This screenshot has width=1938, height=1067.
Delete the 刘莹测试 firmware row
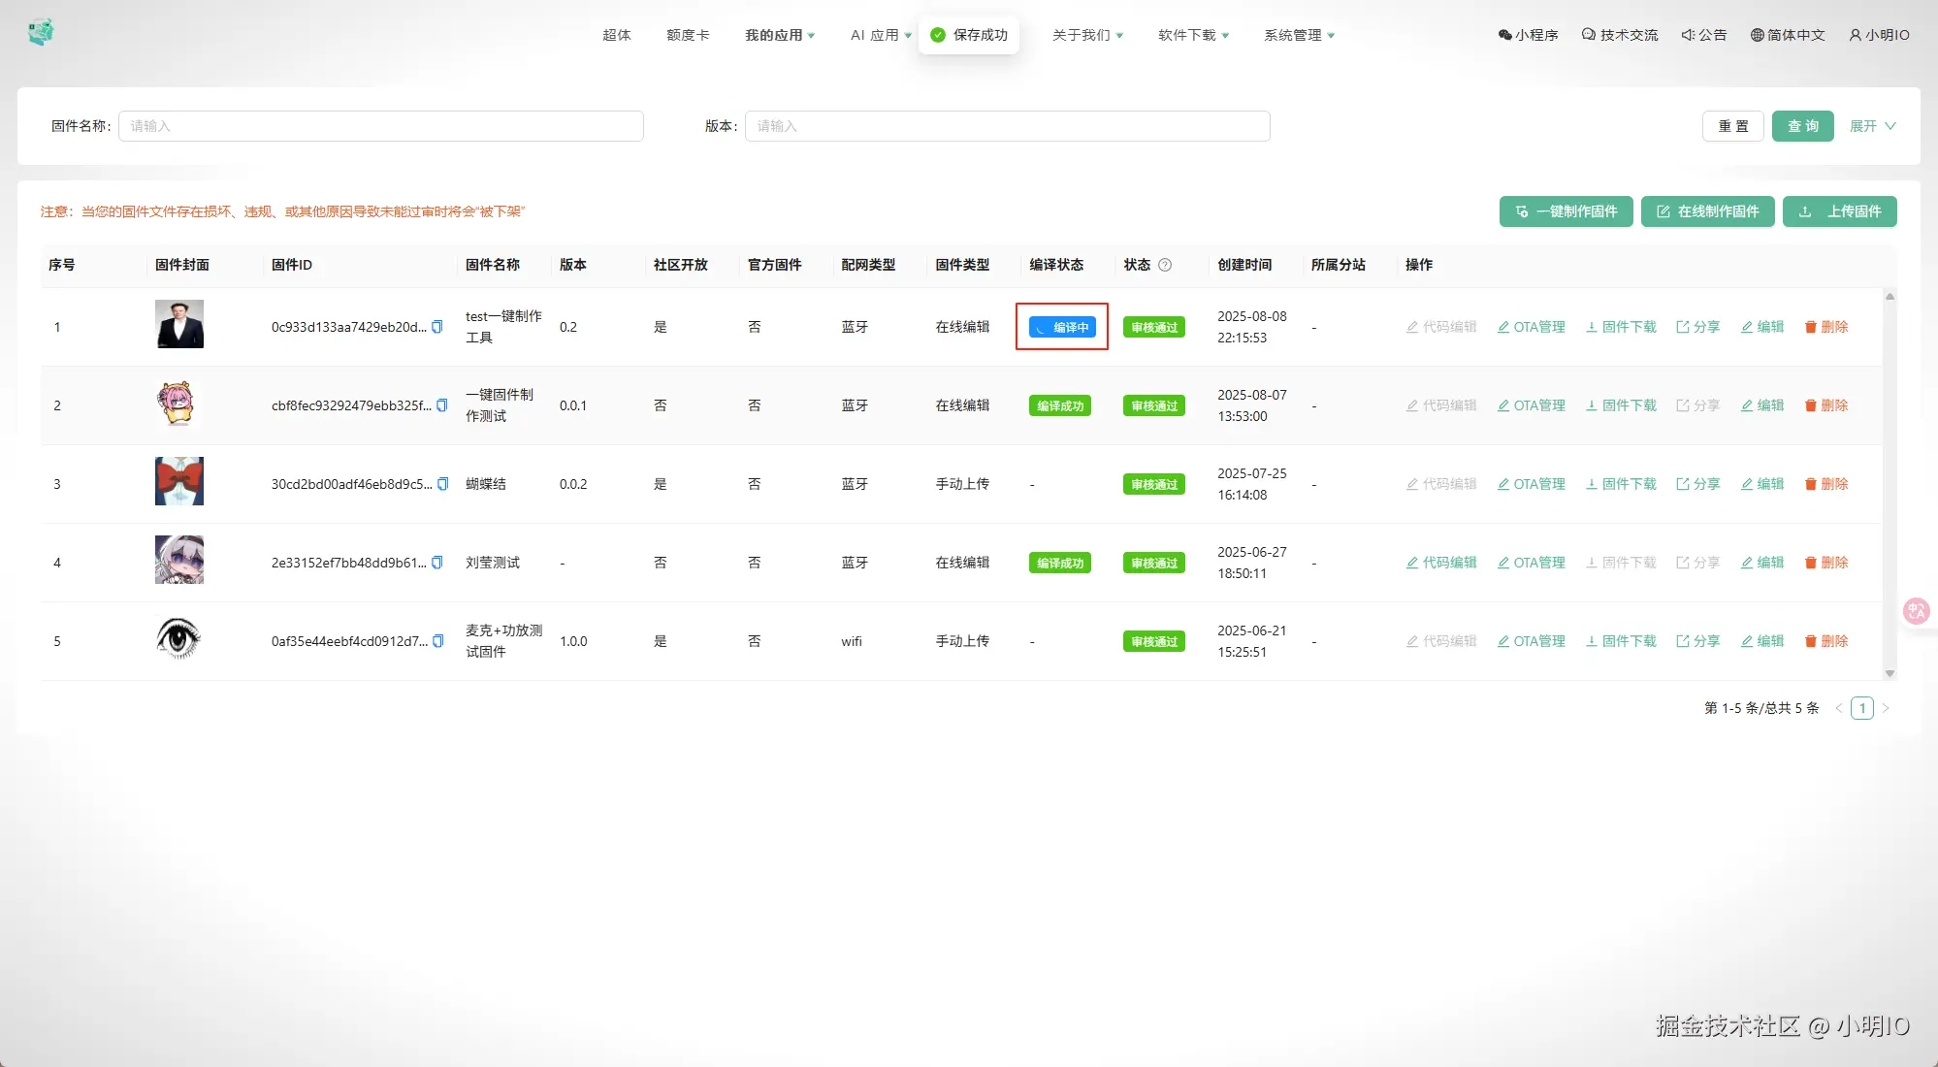(x=1825, y=563)
